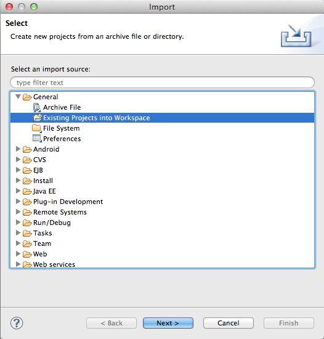Select Install in import sources

pyautogui.click(x=43, y=181)
